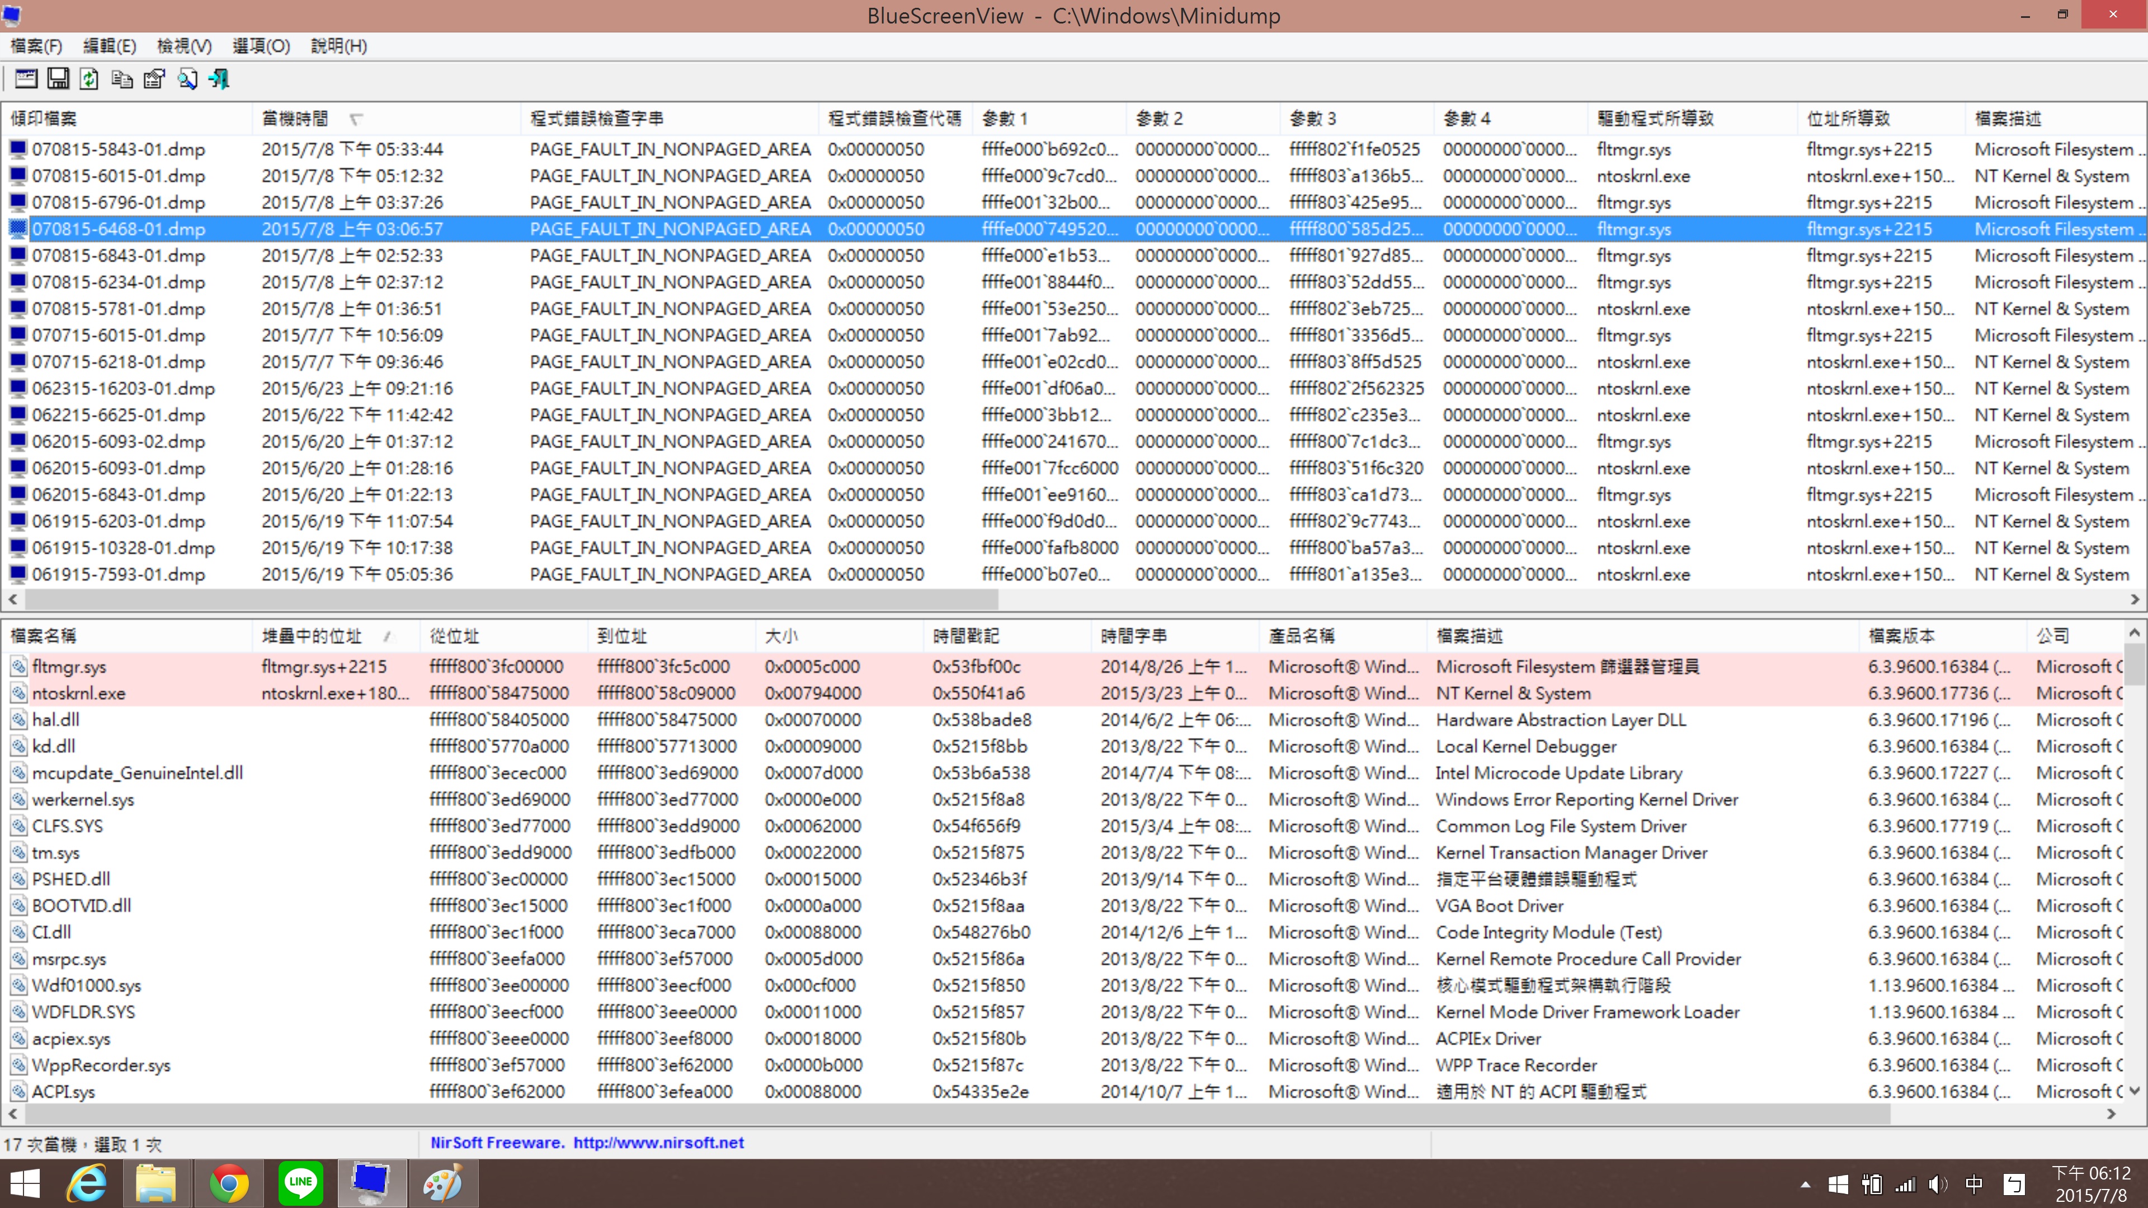Sort the lower pane by 產品名稱 header

click(x=1342, y=636)
